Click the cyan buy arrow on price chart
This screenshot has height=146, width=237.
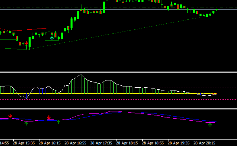tap(52, 38)
